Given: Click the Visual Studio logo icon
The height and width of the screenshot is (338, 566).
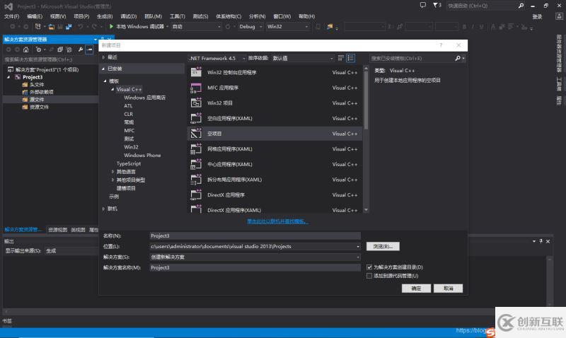Looking at the screenshot, I should pyautogui.click(x=8, y=6).
